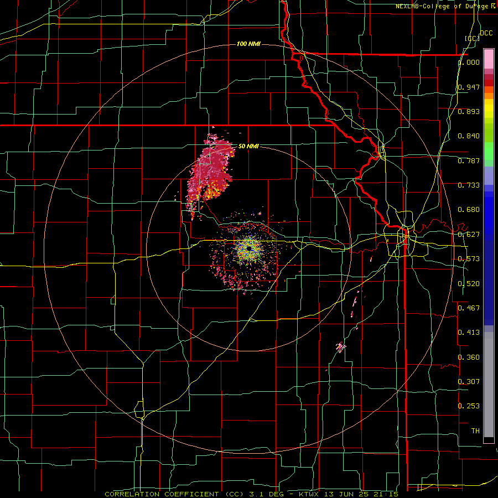
Task: Select the 0.253 legend value
Action: pyautogui.click(x=469, y=406)
